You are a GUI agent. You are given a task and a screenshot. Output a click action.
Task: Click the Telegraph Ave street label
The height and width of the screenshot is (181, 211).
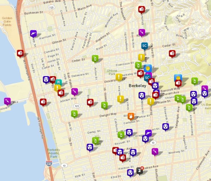click(x=178, y=117)
